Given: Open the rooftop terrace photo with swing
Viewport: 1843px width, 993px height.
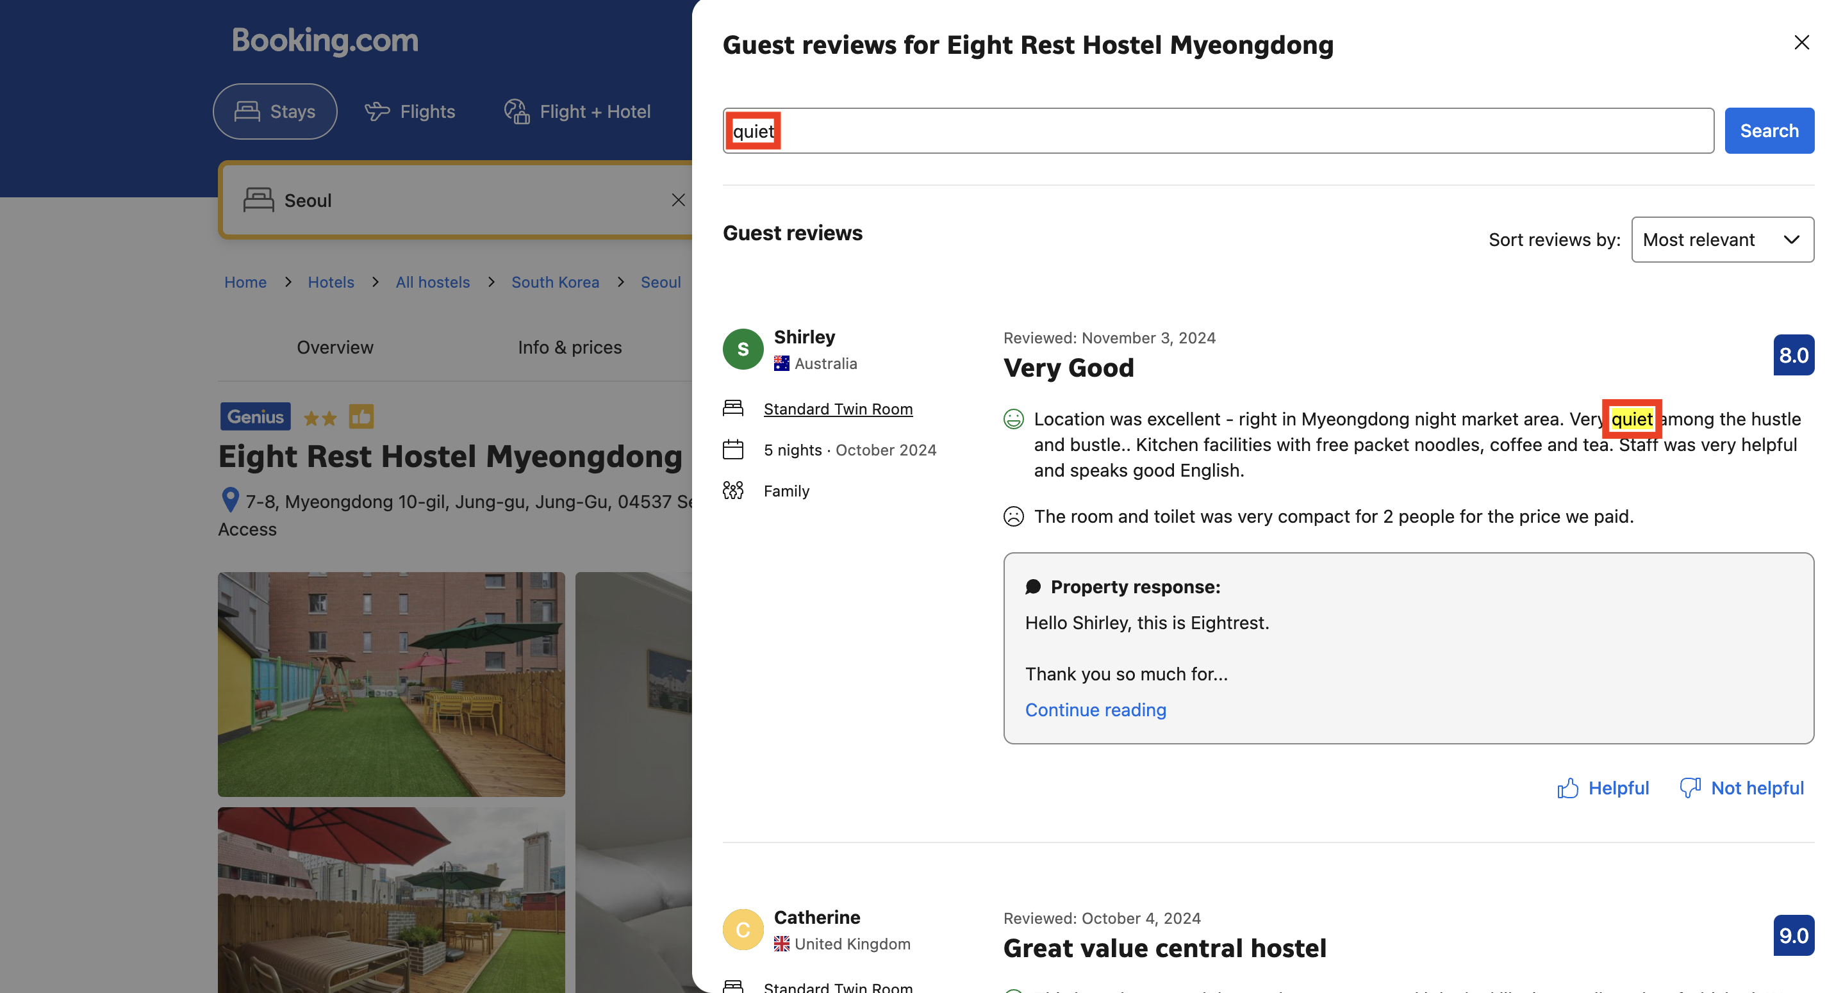Looking at the screenshot, I should coord(391,684).
